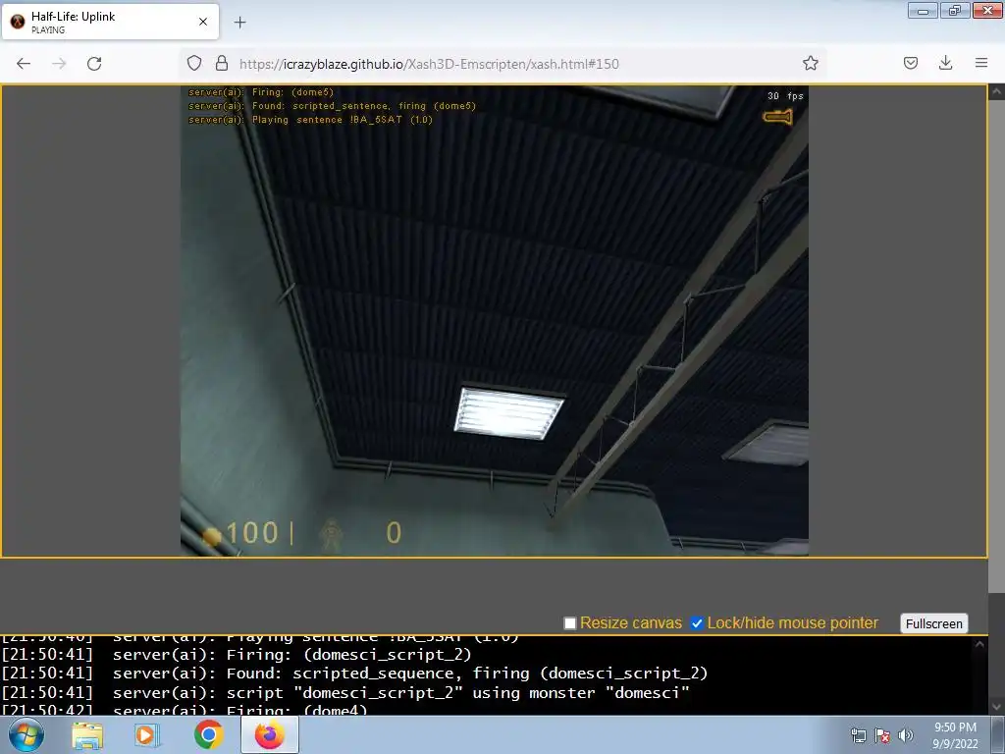Viewport: 1005px width, 754px height.
Task: Open a new tab with plus button
Action: [x=239, y=23]
